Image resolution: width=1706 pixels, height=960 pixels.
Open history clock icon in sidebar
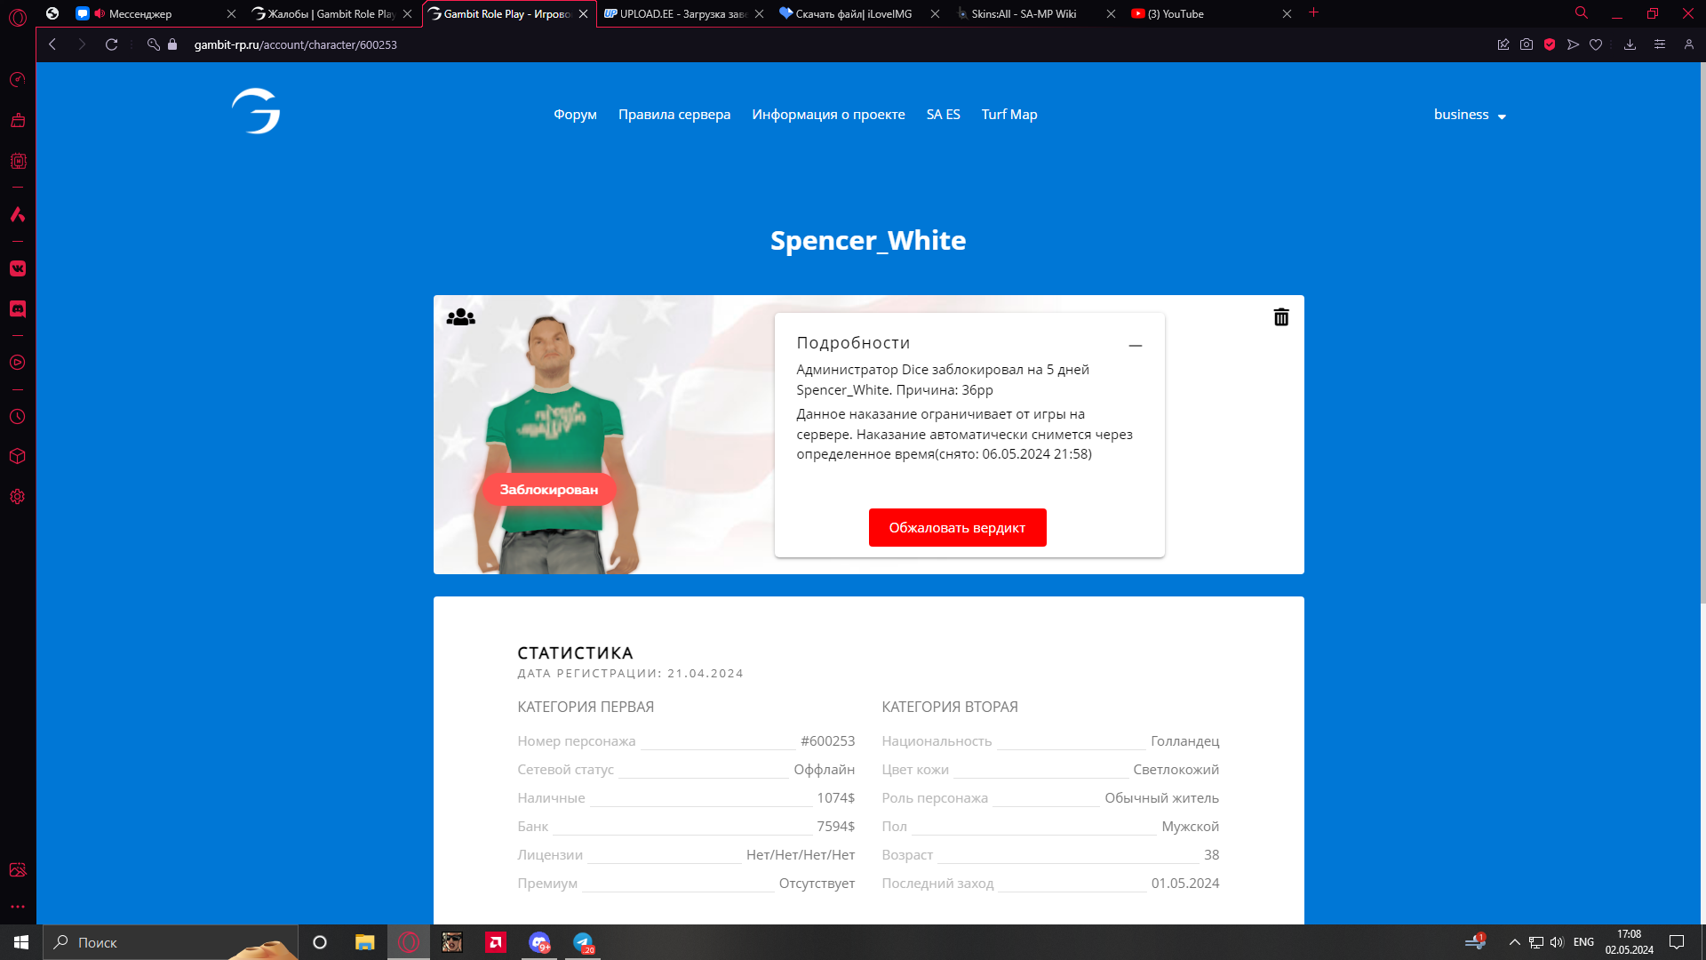(18, 417)
